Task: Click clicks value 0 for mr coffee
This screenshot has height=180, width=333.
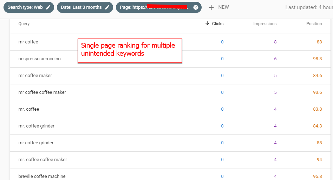Action: tap(222, 42)
